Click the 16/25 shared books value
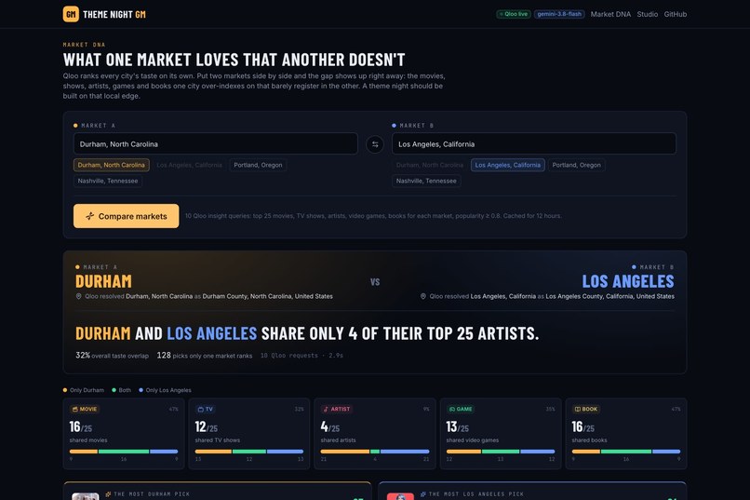 (x=583, y=426)
